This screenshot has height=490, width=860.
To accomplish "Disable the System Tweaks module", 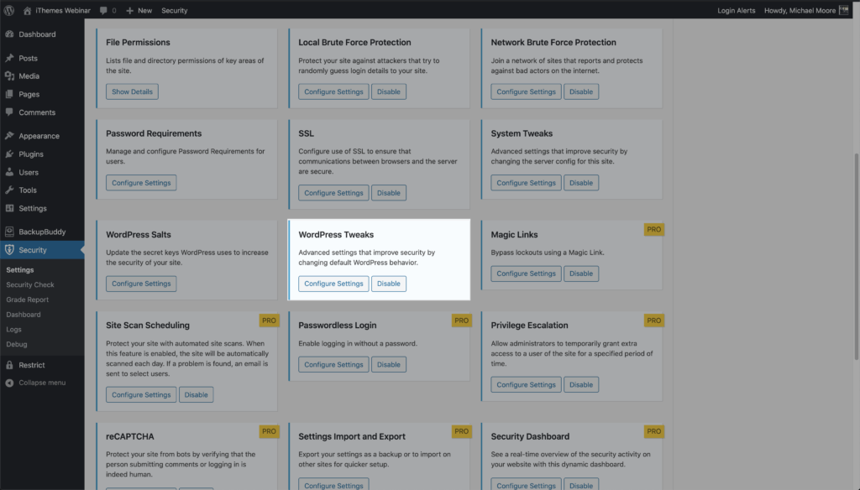I will [581, 183].
